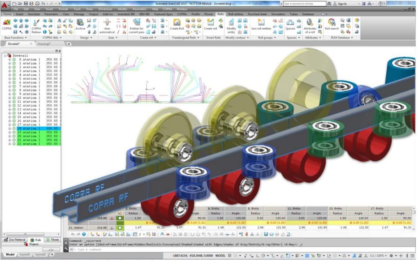Select Entities for current pass
419x262 pixels.
click(x=136, y=26)
